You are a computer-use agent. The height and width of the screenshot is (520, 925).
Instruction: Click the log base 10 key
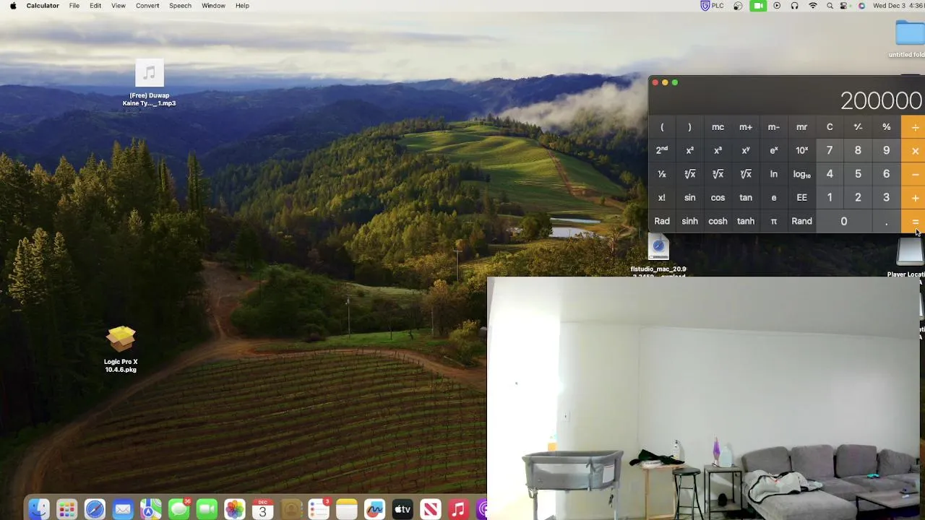(x=801, y=174)
